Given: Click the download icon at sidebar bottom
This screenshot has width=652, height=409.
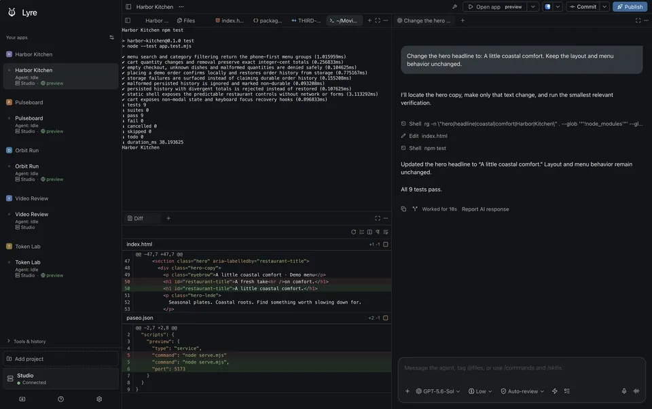Looking at the screenshot, I should click(22, 399).
